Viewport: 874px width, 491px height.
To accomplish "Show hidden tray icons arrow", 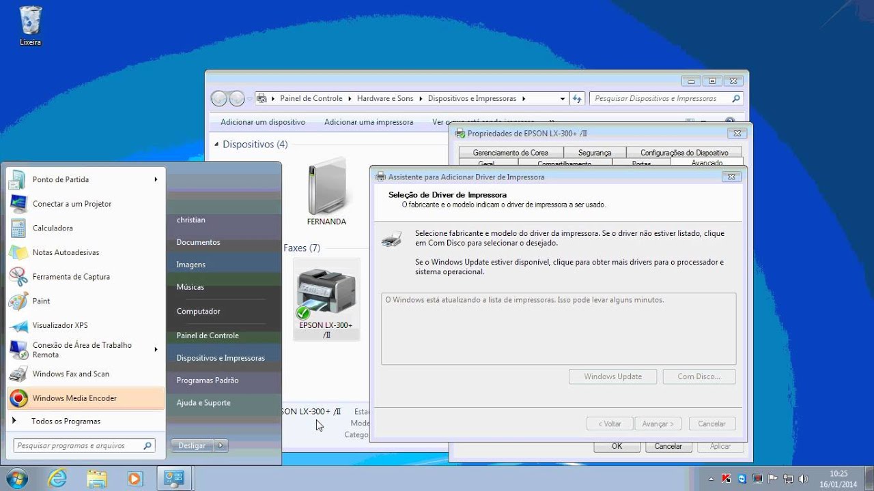I will [x=711, y=479].
